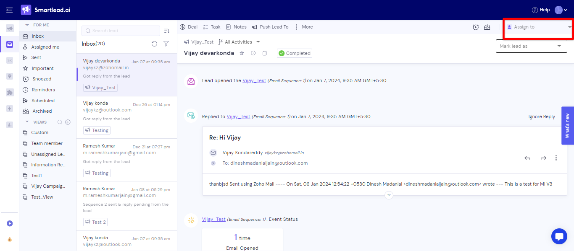This screenshot has width=574, height=251.
Task: Click the play video icon at bottom-left rail
Action: (x=9, y=223)
